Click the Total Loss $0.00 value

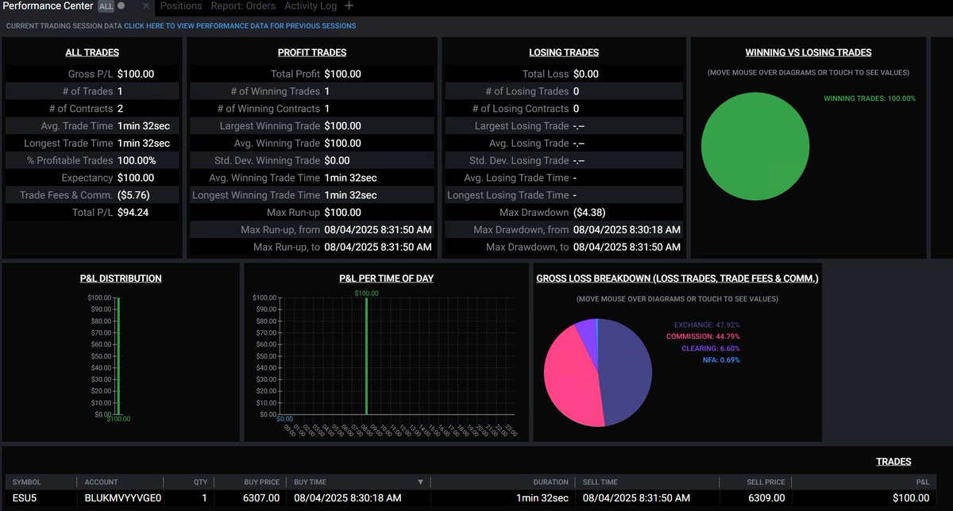tap(586, 74)
